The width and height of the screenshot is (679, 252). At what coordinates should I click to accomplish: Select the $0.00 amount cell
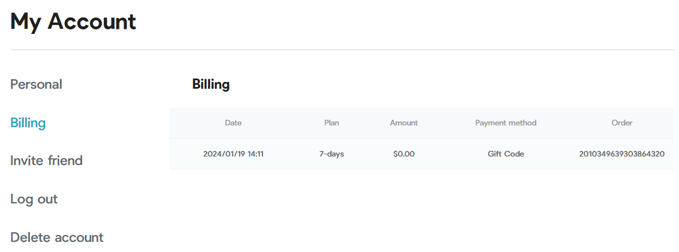tap(404, 154)
